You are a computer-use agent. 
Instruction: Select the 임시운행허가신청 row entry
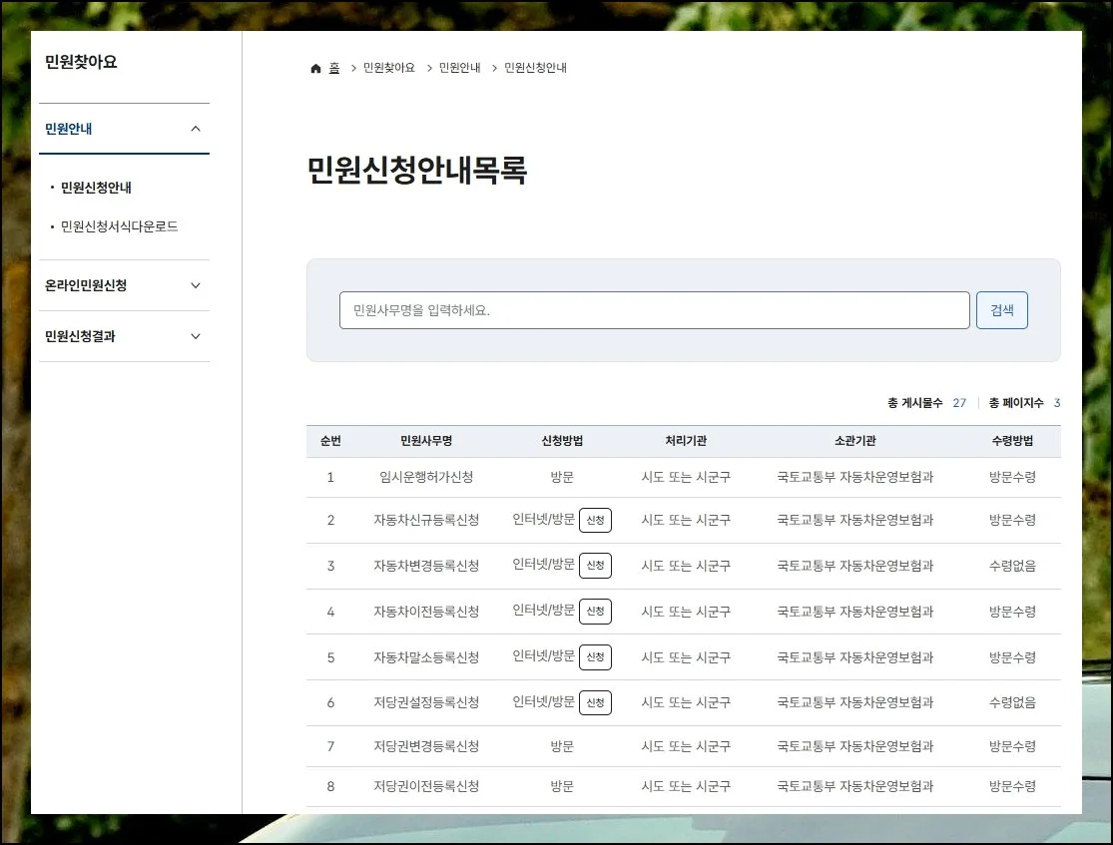pyautogui.click(x=427, y=477)
